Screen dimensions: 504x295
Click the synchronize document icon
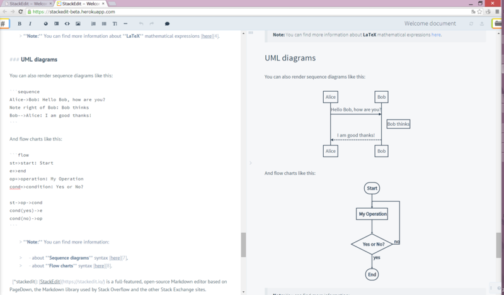pos(471,24)
